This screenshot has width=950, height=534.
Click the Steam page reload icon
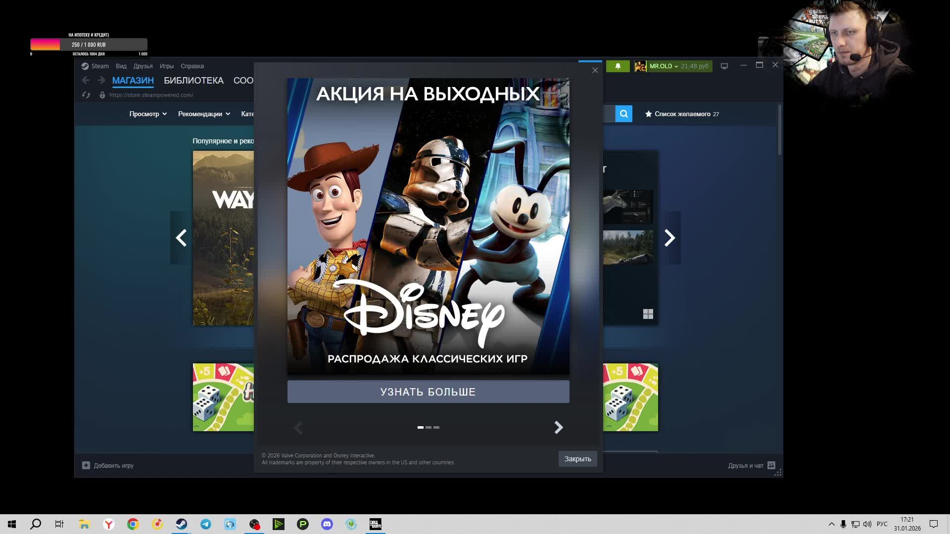click(86, 95)
